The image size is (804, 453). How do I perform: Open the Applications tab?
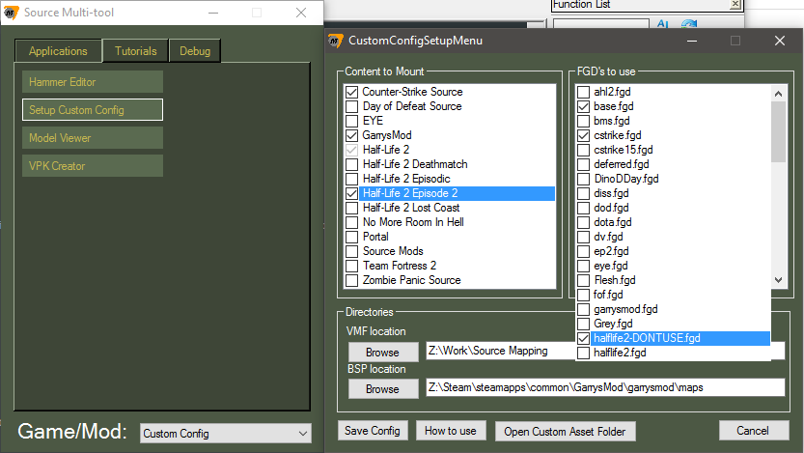(58, 51)
